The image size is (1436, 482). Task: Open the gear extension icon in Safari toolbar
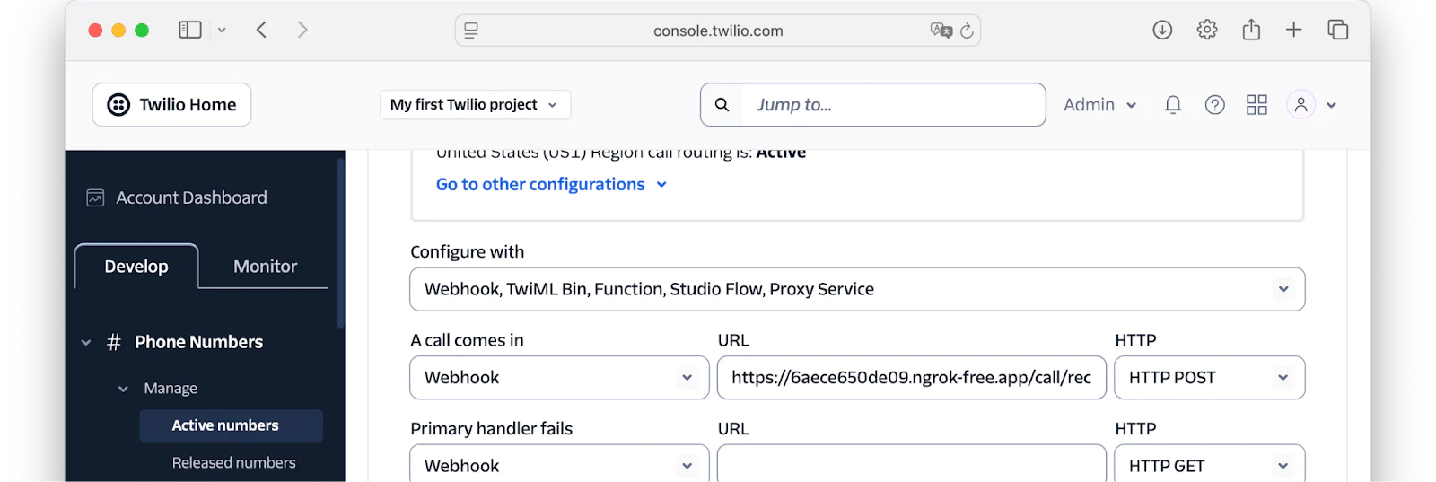(x=1207, y=30)
